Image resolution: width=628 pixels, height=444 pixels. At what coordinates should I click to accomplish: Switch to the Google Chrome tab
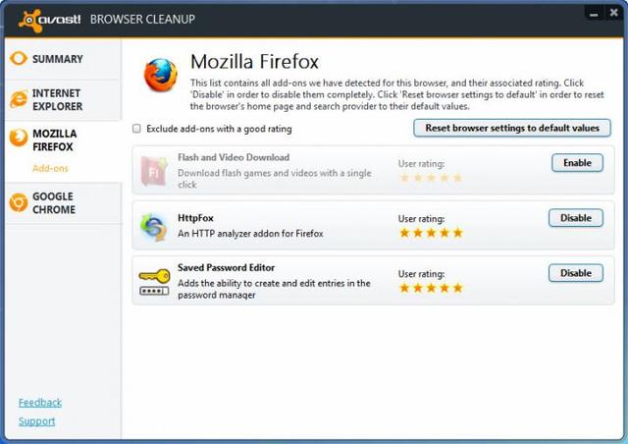53,202
